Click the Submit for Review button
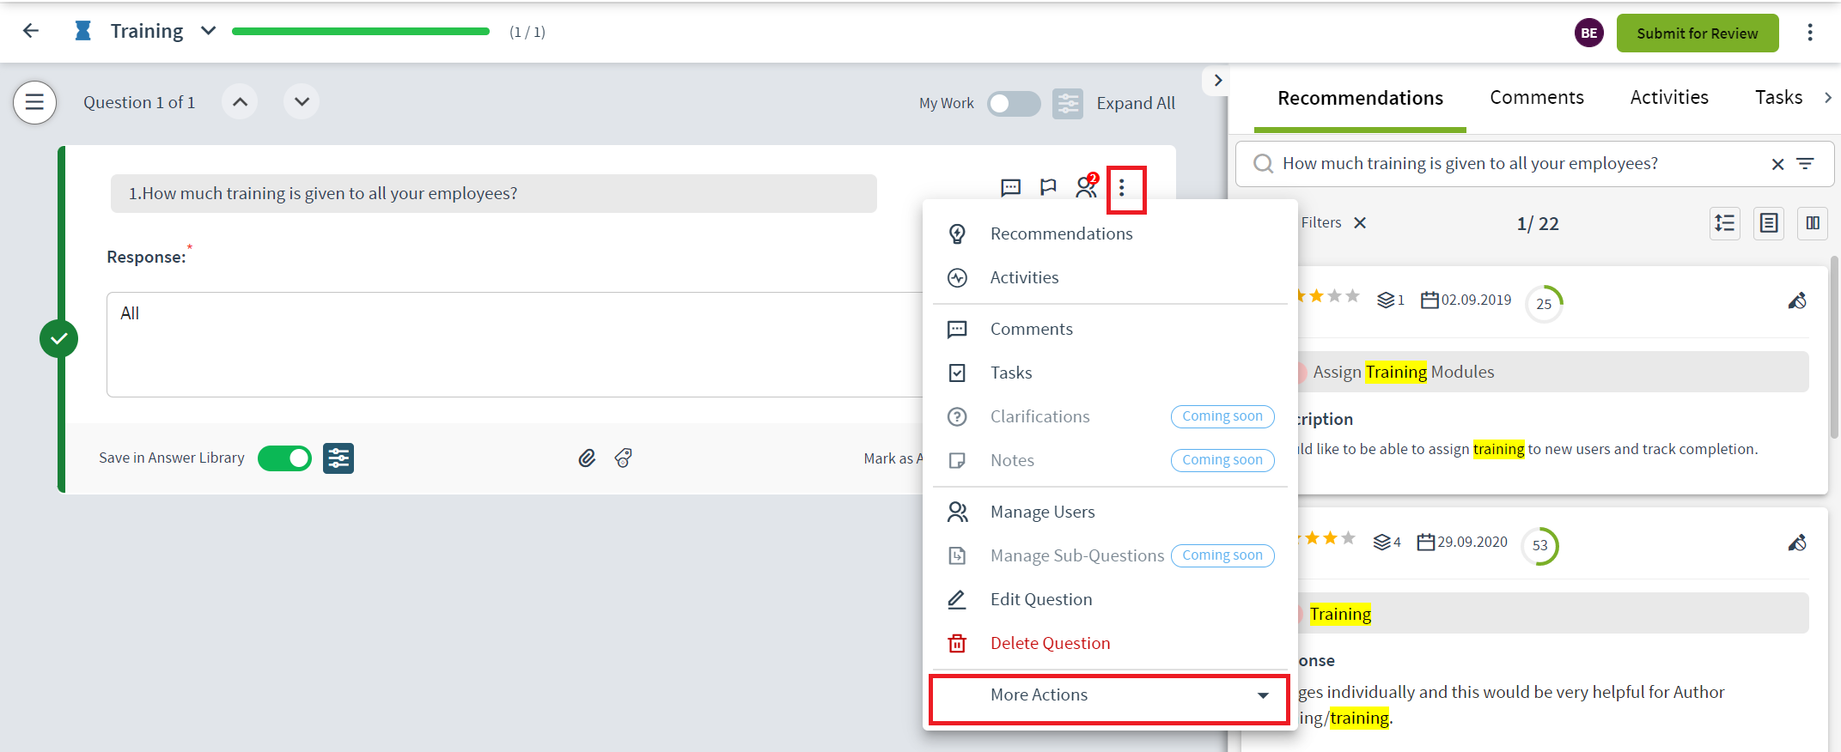1841x752 pixels. (1698, 33)
